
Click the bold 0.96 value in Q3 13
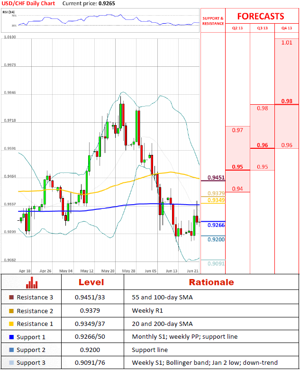point(263,145)
